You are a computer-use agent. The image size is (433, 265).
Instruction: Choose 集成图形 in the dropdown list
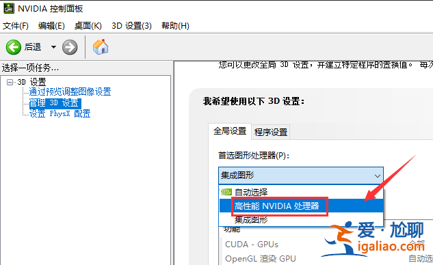[301, 220]
